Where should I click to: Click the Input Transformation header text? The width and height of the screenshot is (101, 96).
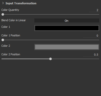21,3
